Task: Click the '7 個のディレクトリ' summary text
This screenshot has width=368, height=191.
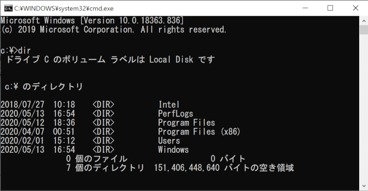Action: (105, 168)
